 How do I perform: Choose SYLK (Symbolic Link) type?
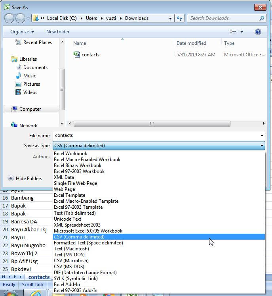(x=159, y=279)
